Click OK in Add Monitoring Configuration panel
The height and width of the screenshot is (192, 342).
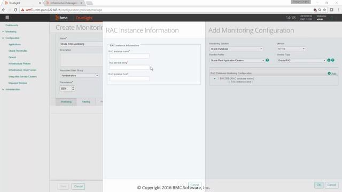tap(318, 185)
